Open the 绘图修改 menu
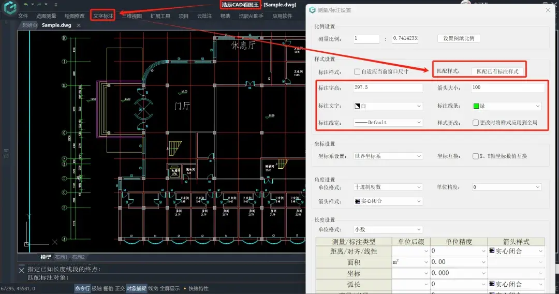Viewport: 559px width, 294px height. click(x=75, y=16)
